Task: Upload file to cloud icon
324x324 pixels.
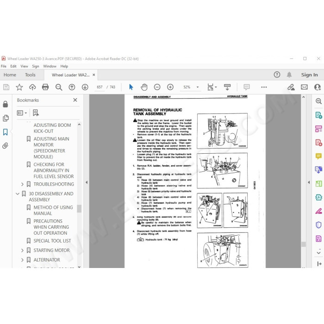Action: 32,87
